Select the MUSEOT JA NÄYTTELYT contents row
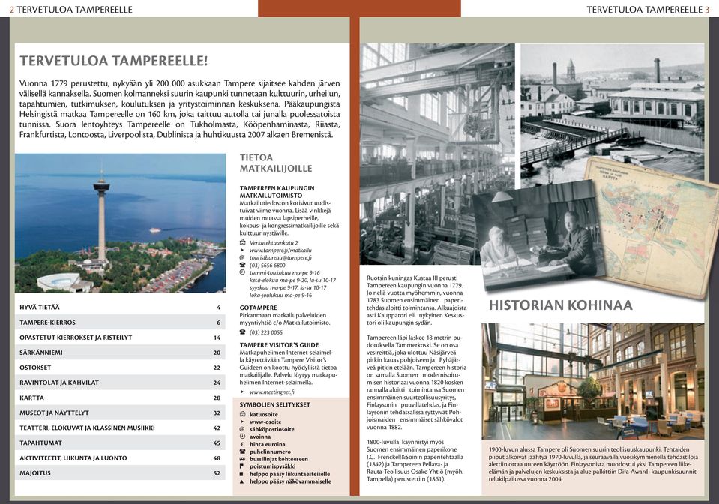 coord(120,412)
